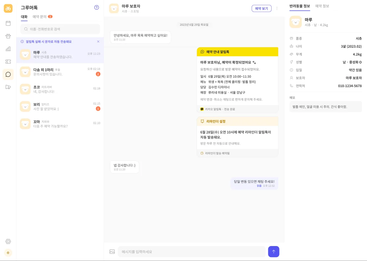Viewport: 367px width, 261px height.
Task: Click the 나이 value 3살 (2023.02)
Action: [x=351, y=46]
